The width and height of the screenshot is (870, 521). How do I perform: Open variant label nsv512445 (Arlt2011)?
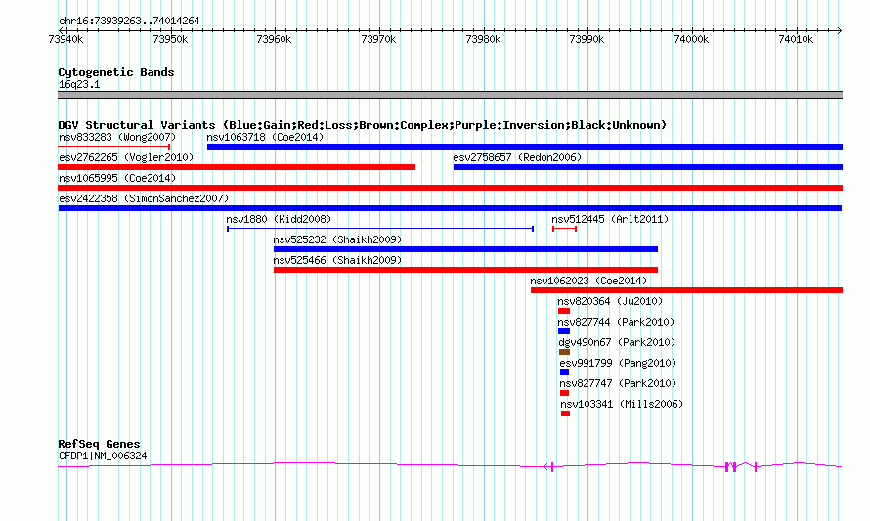pyautogui.click(x=610, y=219)
